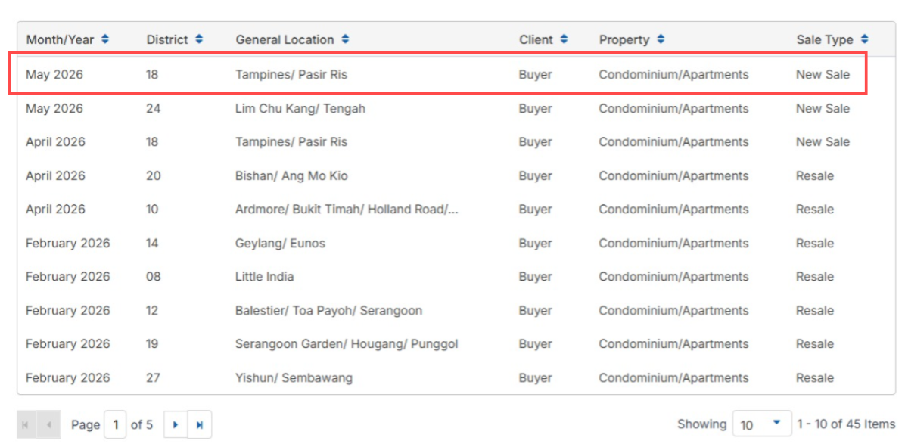Click the page number input field
The width and height of the screenshot is (905, 447).
(x=116, y=424)
